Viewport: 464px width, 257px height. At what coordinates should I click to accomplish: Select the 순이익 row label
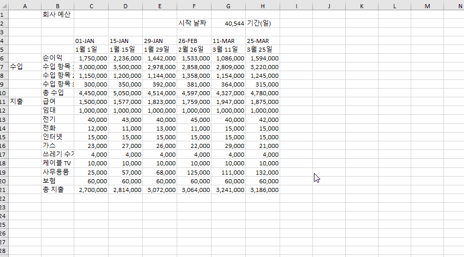coord(57,58)
